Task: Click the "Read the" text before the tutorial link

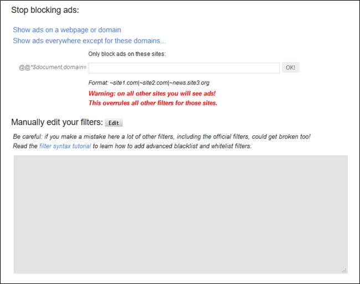Action: 25,146
